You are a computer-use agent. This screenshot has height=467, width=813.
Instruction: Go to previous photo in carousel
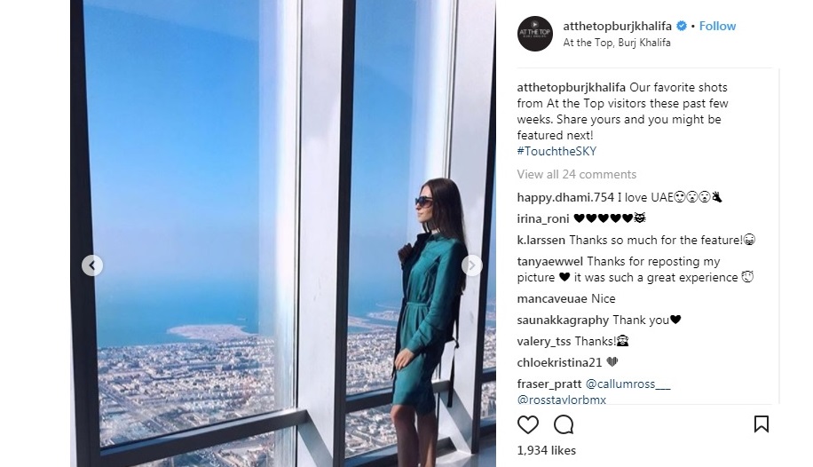[x=91, y=265]
